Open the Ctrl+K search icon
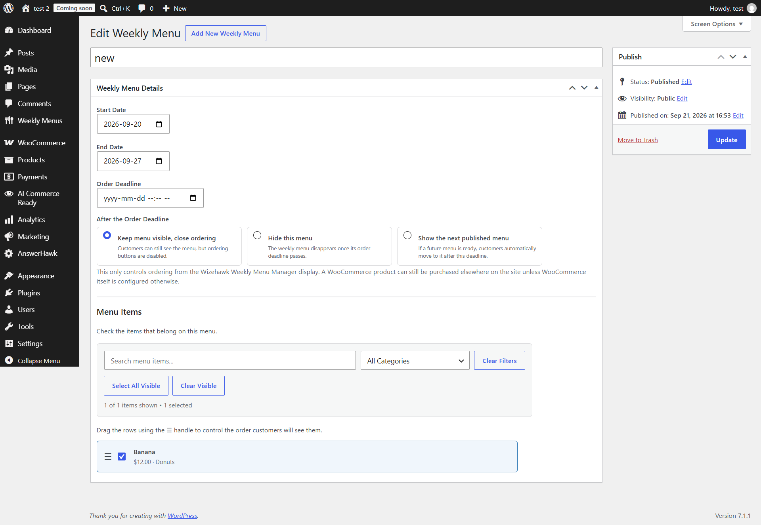The image size is (761, 525). click(103, 8)
